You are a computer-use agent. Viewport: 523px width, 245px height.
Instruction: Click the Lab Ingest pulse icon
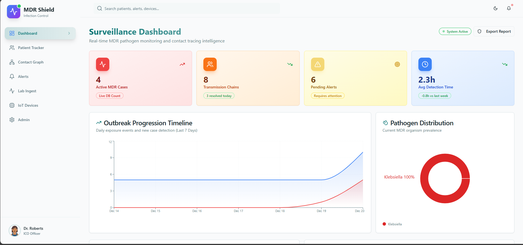click(12, 91)
